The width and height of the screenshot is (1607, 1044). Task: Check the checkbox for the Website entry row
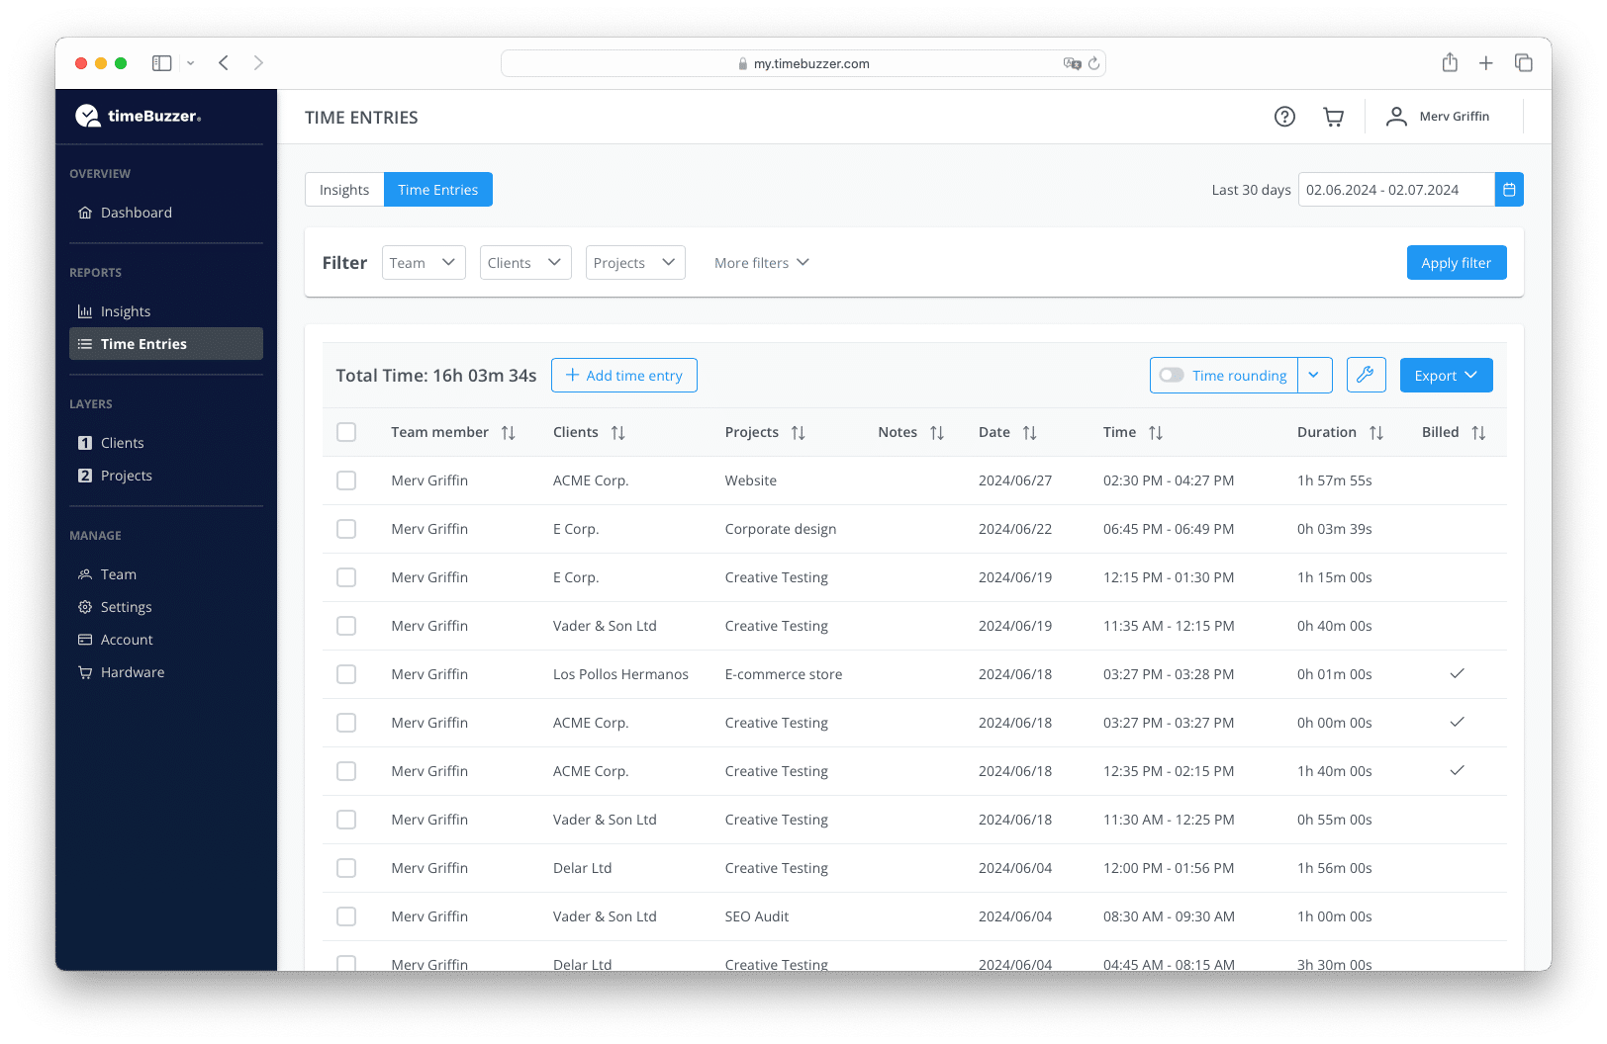point(346,480)
